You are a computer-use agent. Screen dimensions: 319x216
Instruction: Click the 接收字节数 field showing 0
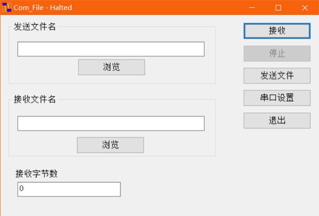(69, 189)
